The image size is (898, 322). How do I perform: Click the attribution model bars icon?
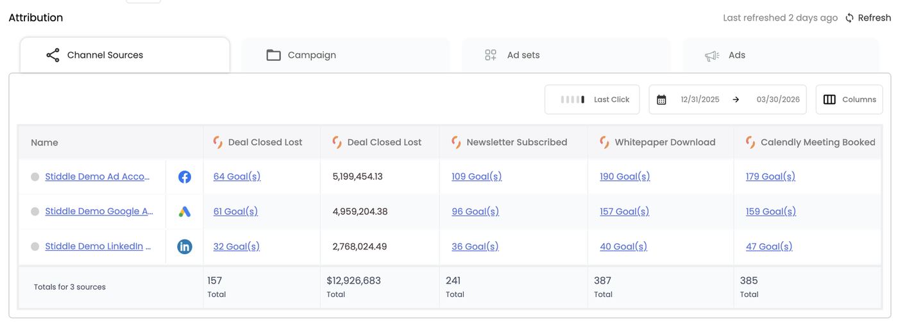tap(572, 99)
